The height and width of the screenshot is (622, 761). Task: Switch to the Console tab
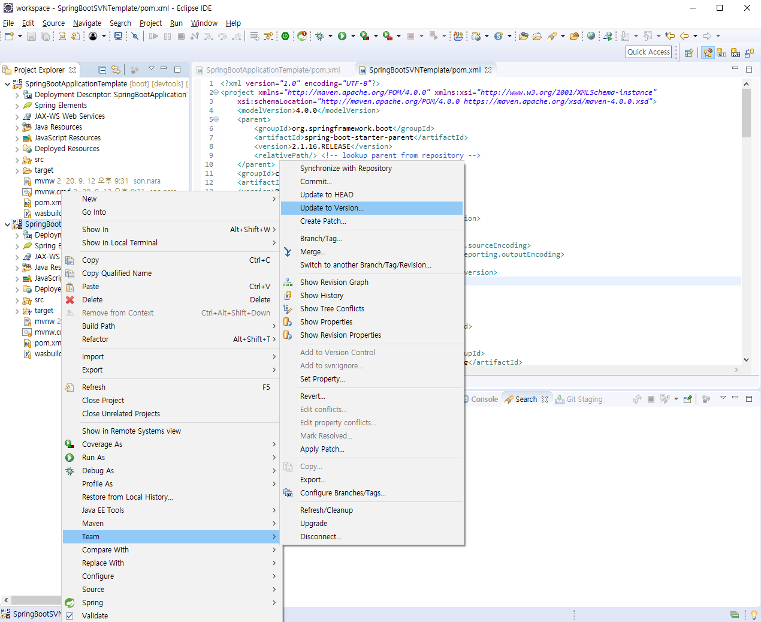click(484, 399)
